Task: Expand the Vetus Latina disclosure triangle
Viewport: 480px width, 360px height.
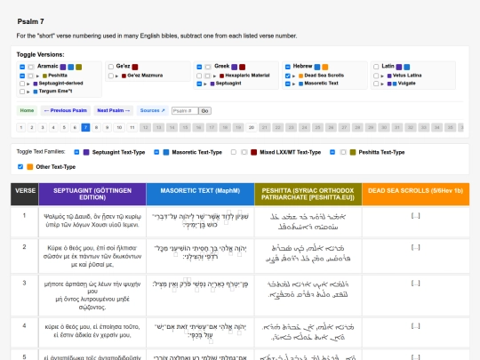Action: point(382,76)
